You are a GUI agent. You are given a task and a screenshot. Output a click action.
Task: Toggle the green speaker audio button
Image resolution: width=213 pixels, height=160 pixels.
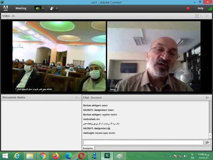[38, 8]
